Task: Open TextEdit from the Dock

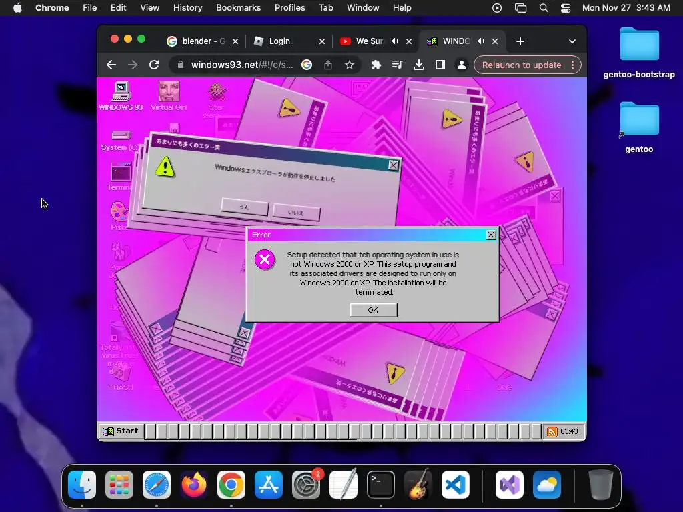Action: tap(344, 485)
